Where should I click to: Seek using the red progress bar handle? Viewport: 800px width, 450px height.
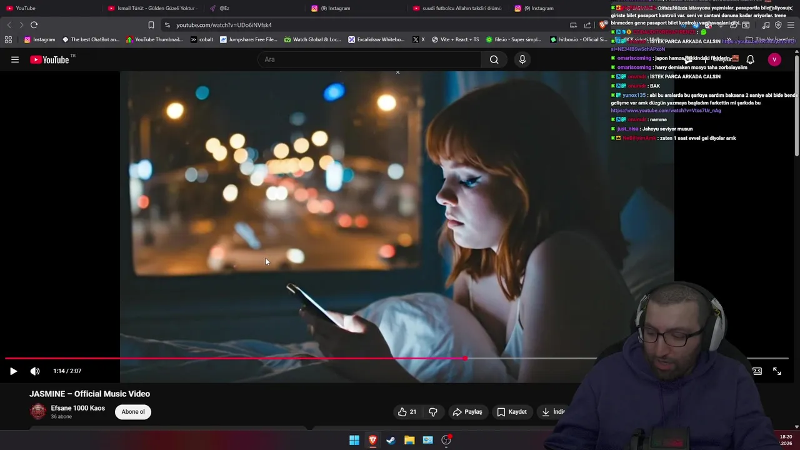[465, 358]
